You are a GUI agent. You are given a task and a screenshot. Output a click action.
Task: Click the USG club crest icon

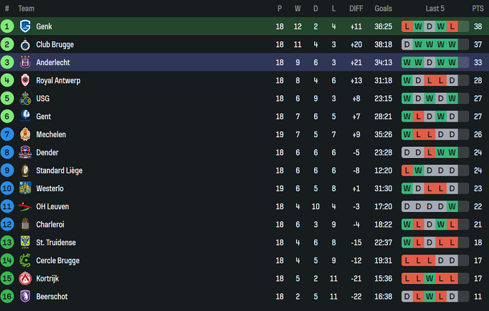click(25, 98)
